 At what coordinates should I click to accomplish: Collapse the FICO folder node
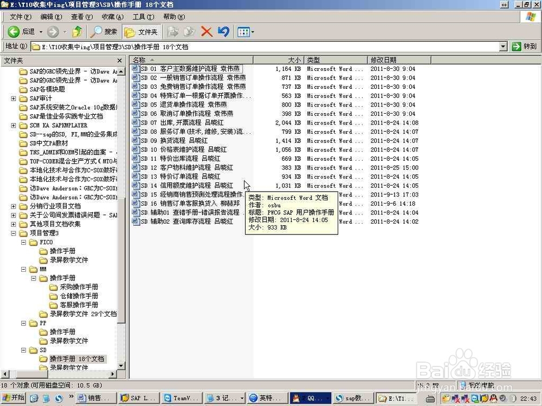tap(23, 242)
